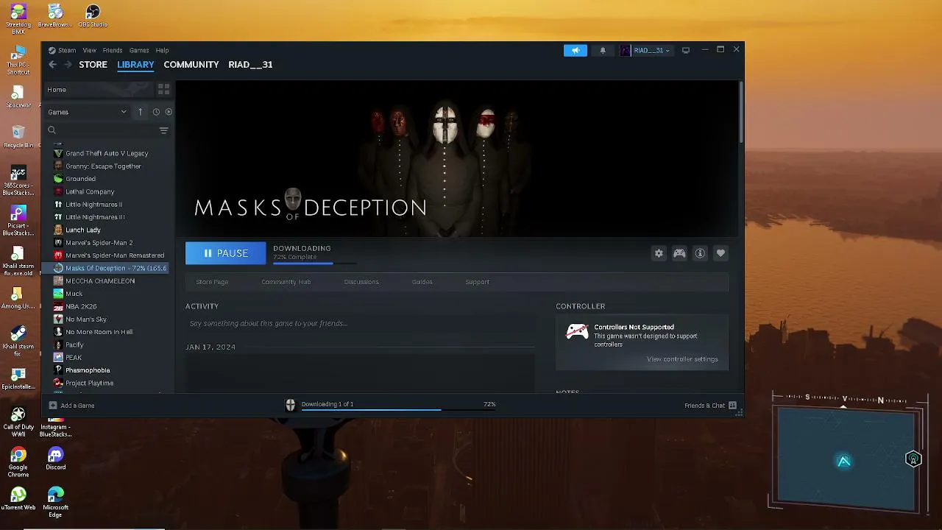This screenshot has width=942, height=530.
Task: Open the Steam menu
Action: click(x=67, y=51)
